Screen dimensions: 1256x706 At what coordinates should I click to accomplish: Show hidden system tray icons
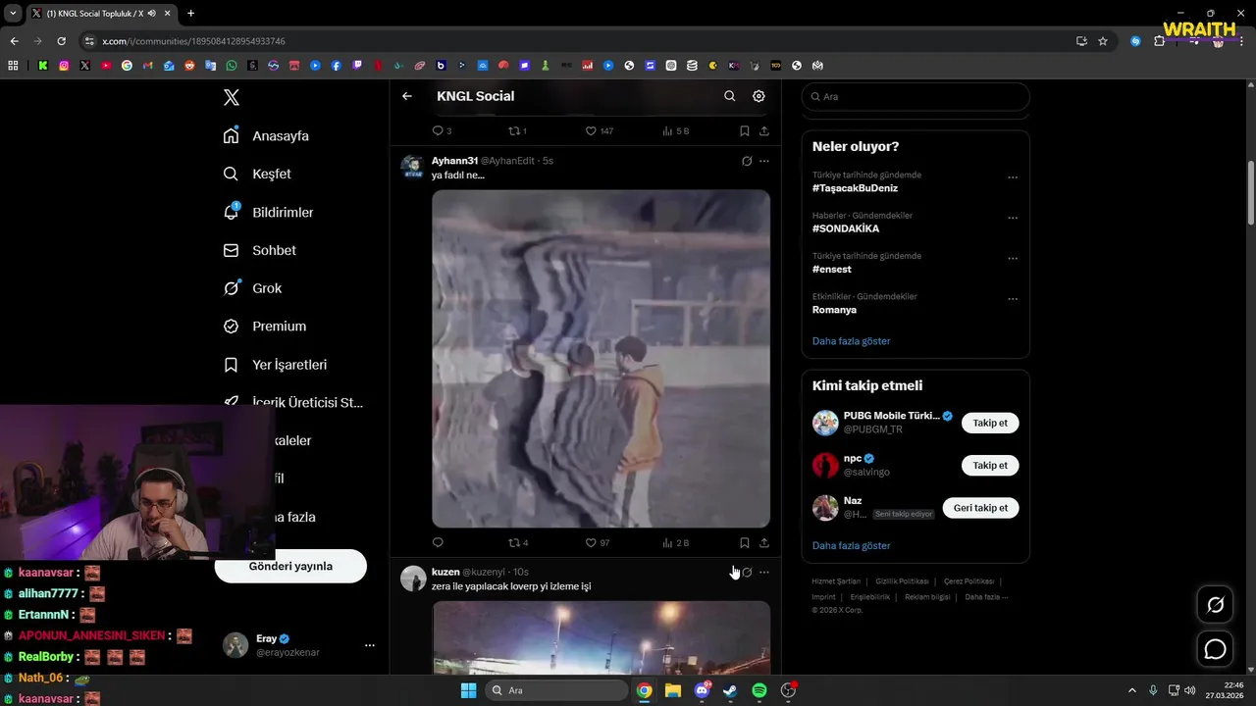pyautogui.click(x=1131, y=690)
